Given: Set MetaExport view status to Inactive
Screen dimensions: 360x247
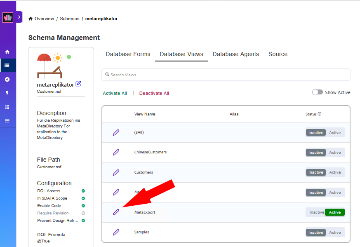Looking at the screenshot, I should click(316, 212).
